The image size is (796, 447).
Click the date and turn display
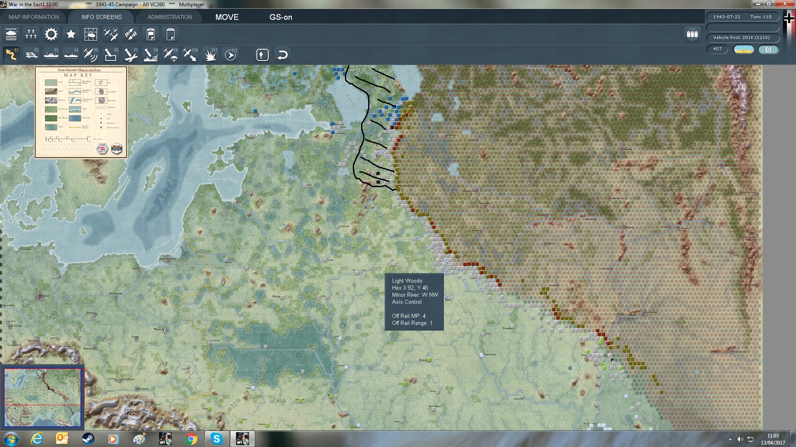click(x=743, y=17)
